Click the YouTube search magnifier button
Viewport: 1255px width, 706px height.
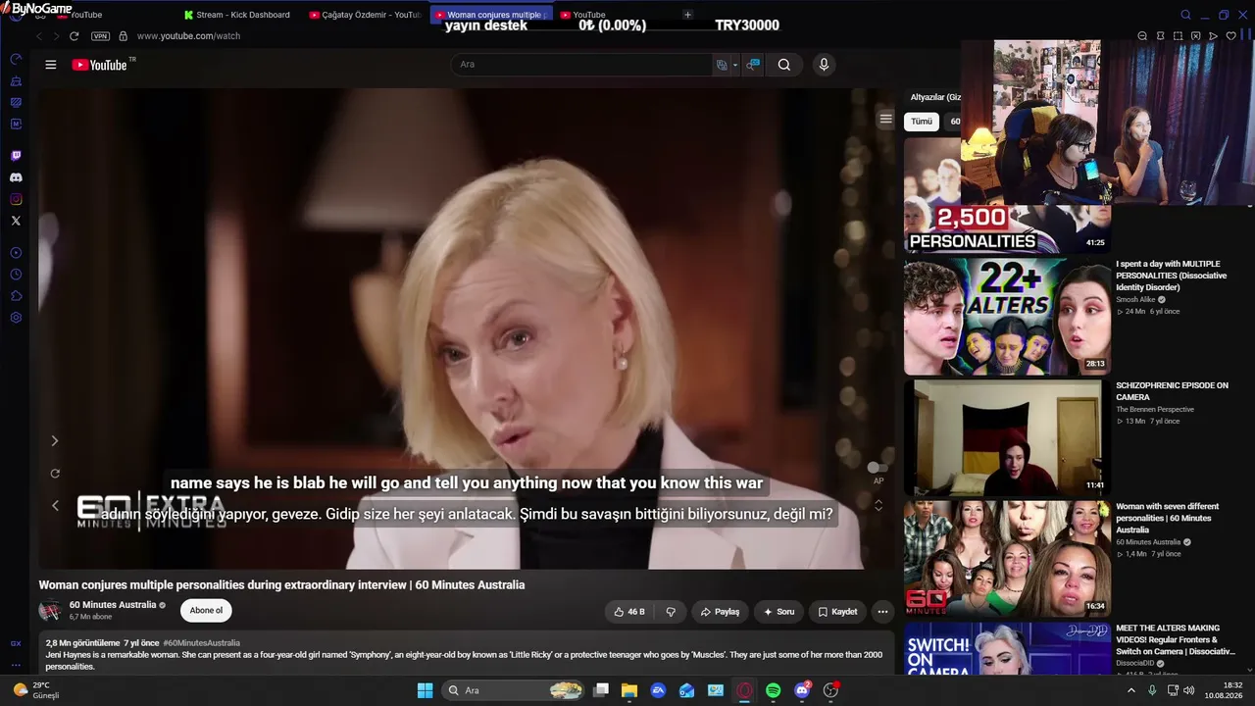[x=784, y=65]
